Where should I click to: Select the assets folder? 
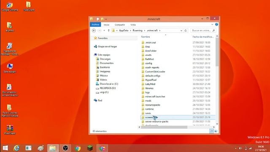148,55
